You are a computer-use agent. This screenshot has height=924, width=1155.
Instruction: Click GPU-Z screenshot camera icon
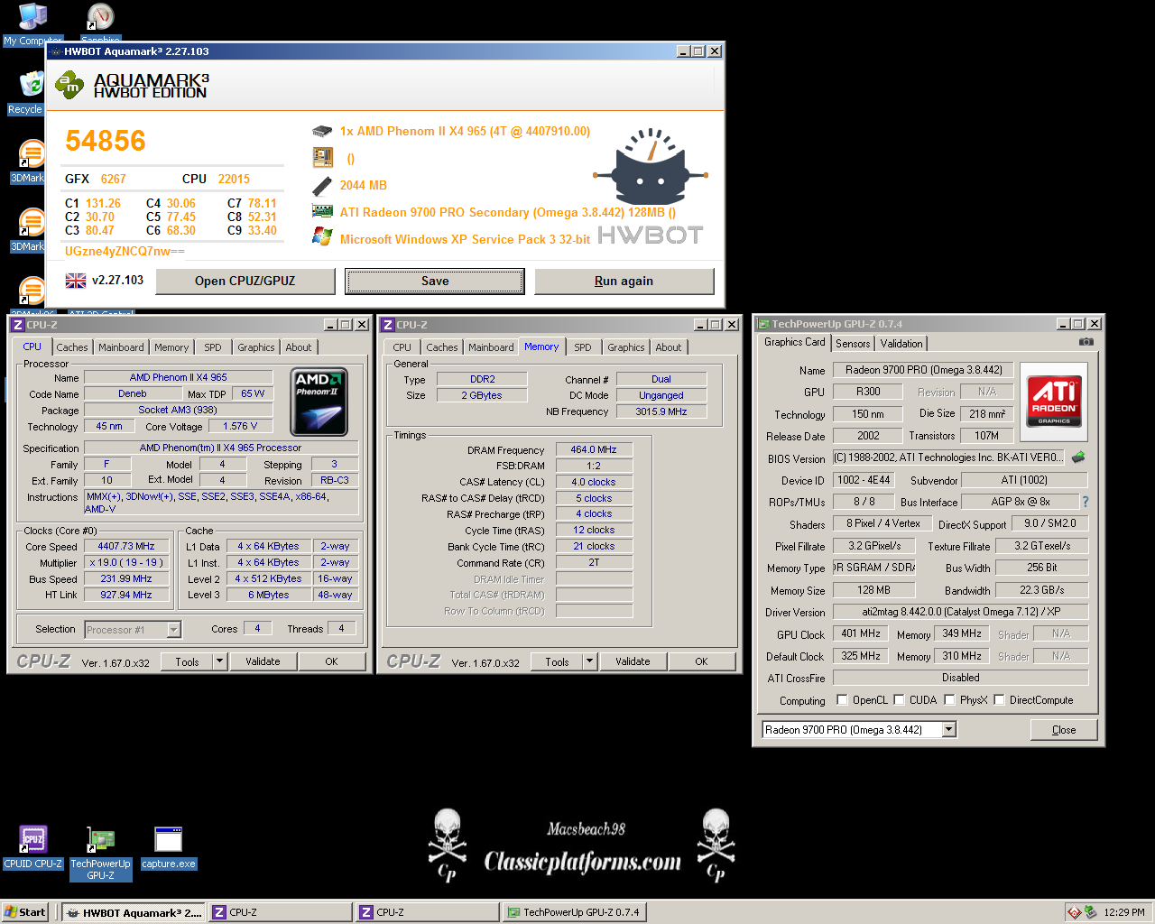[1086, 342]
